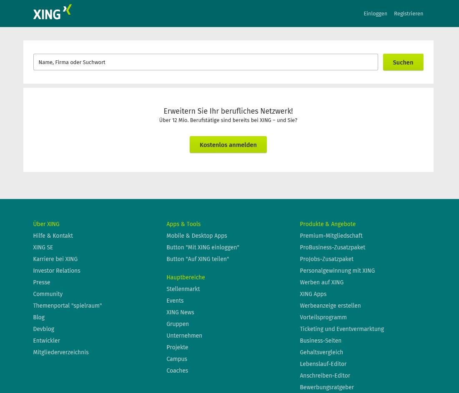Open the Einloggen login link
The image size is (459, 393).
[x=375, y=14]
